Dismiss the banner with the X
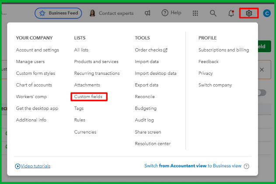The height and width of the screenshot is (184, 276). click(262, 70)
